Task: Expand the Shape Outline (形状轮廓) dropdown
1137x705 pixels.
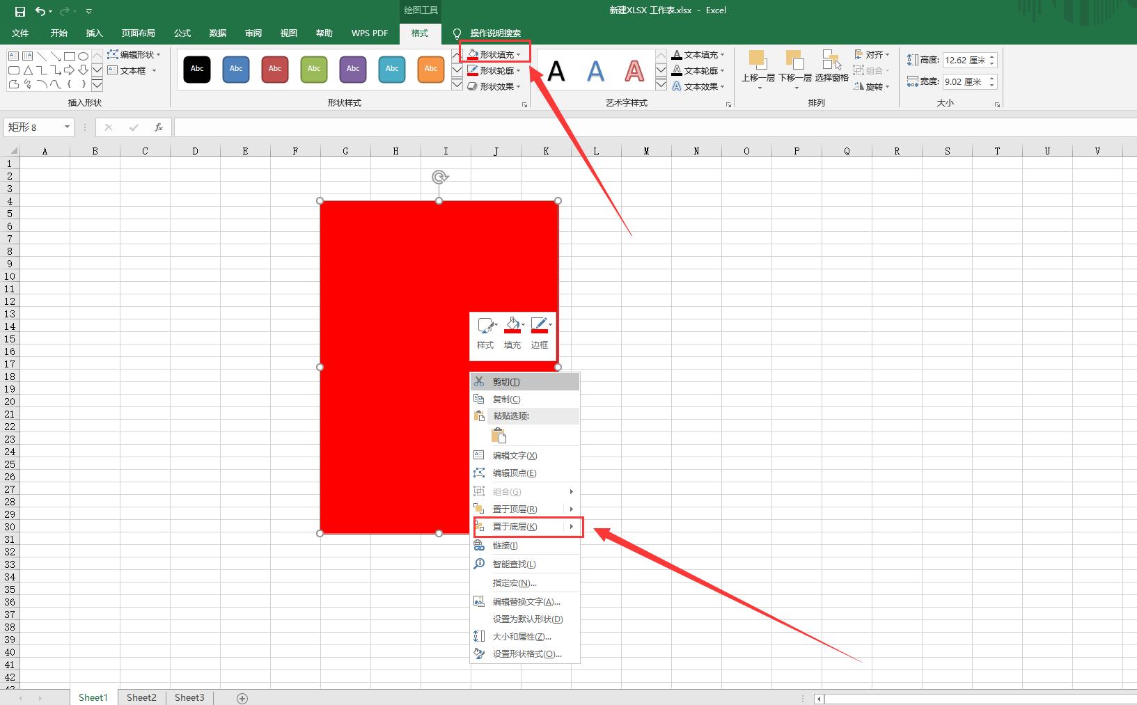Action: pos(495,70)
